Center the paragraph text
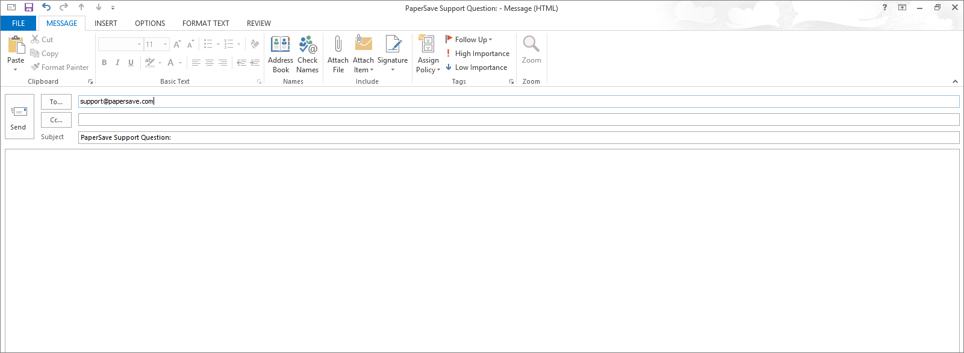The width and height of the screenshot is (964, 353). click(x=210, y=63)
